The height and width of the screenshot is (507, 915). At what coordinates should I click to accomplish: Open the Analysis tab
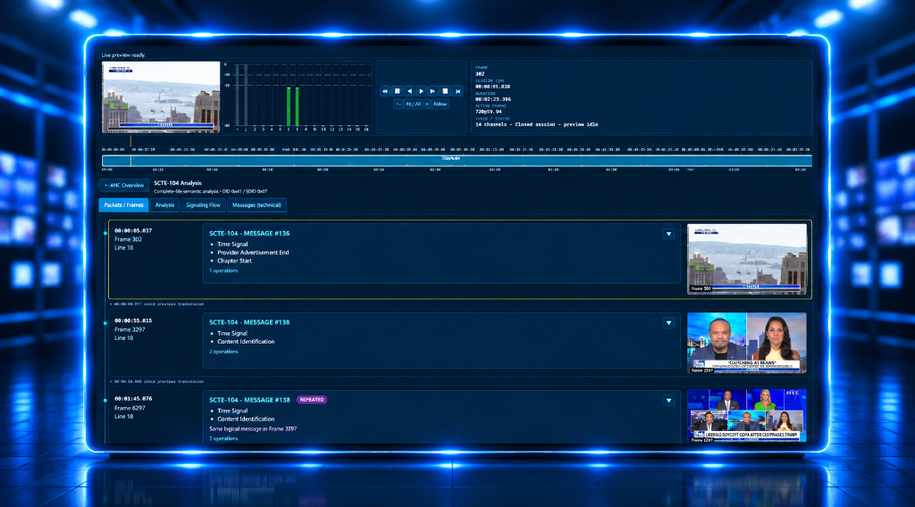point(164,205)
